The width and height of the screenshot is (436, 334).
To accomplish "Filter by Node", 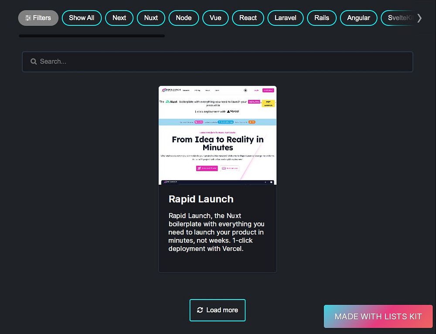I will tap(184, 18).
